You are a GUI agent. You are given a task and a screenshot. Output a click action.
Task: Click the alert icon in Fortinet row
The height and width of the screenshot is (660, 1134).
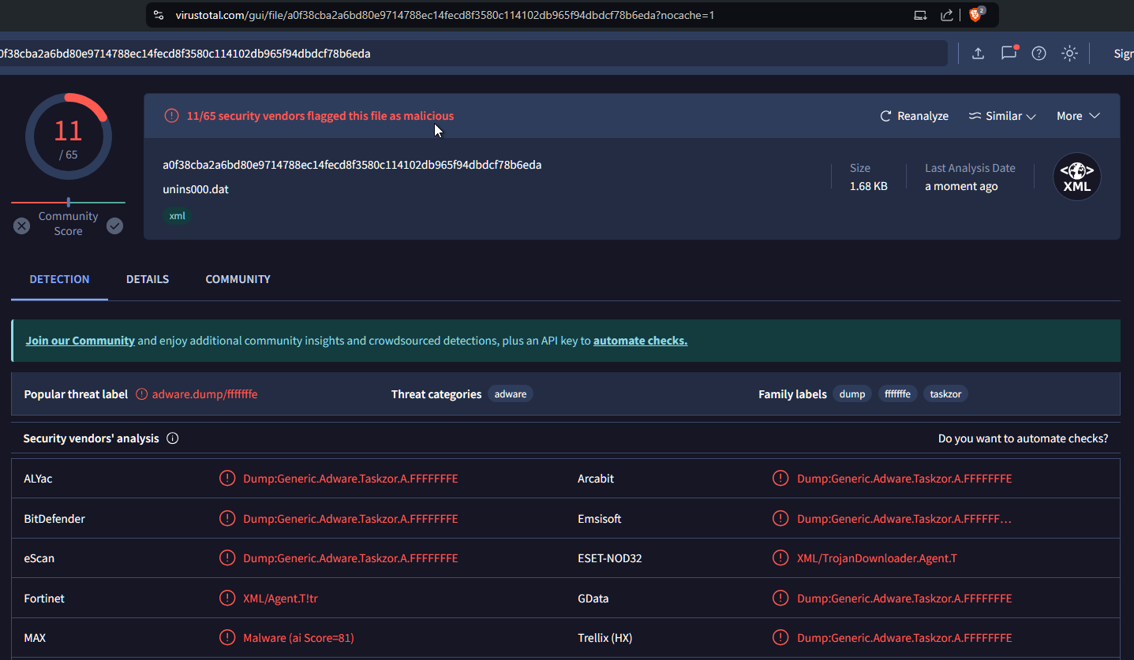227,598
